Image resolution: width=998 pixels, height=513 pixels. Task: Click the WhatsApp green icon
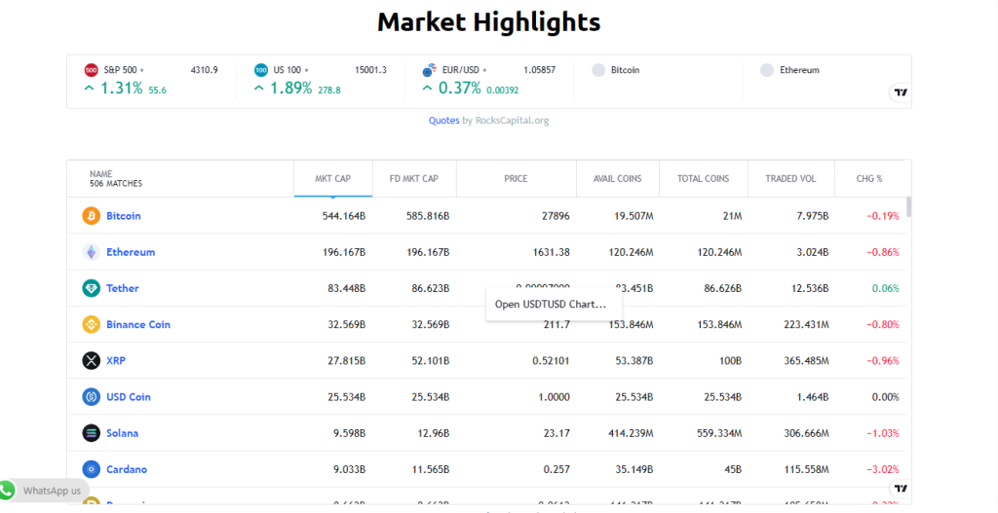(x=7, y=490)
